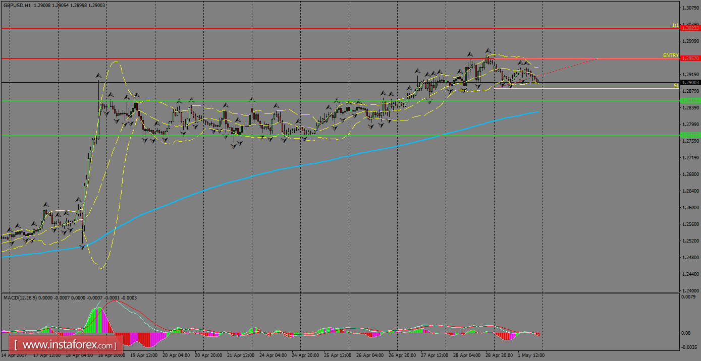
Task: Click the green 1.28553 price level label
Action: 690,101
